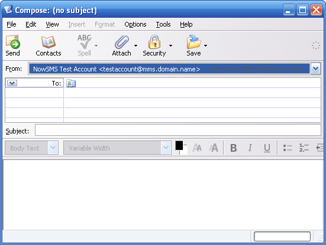Click the larger font size icon
Image resolution: width=326 pixels, height=245 pixels.
point(214,148)
